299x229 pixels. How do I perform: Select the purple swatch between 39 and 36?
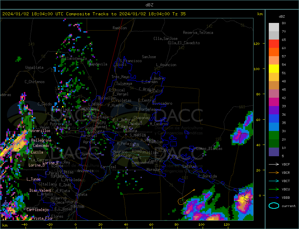tap(274, 110)
